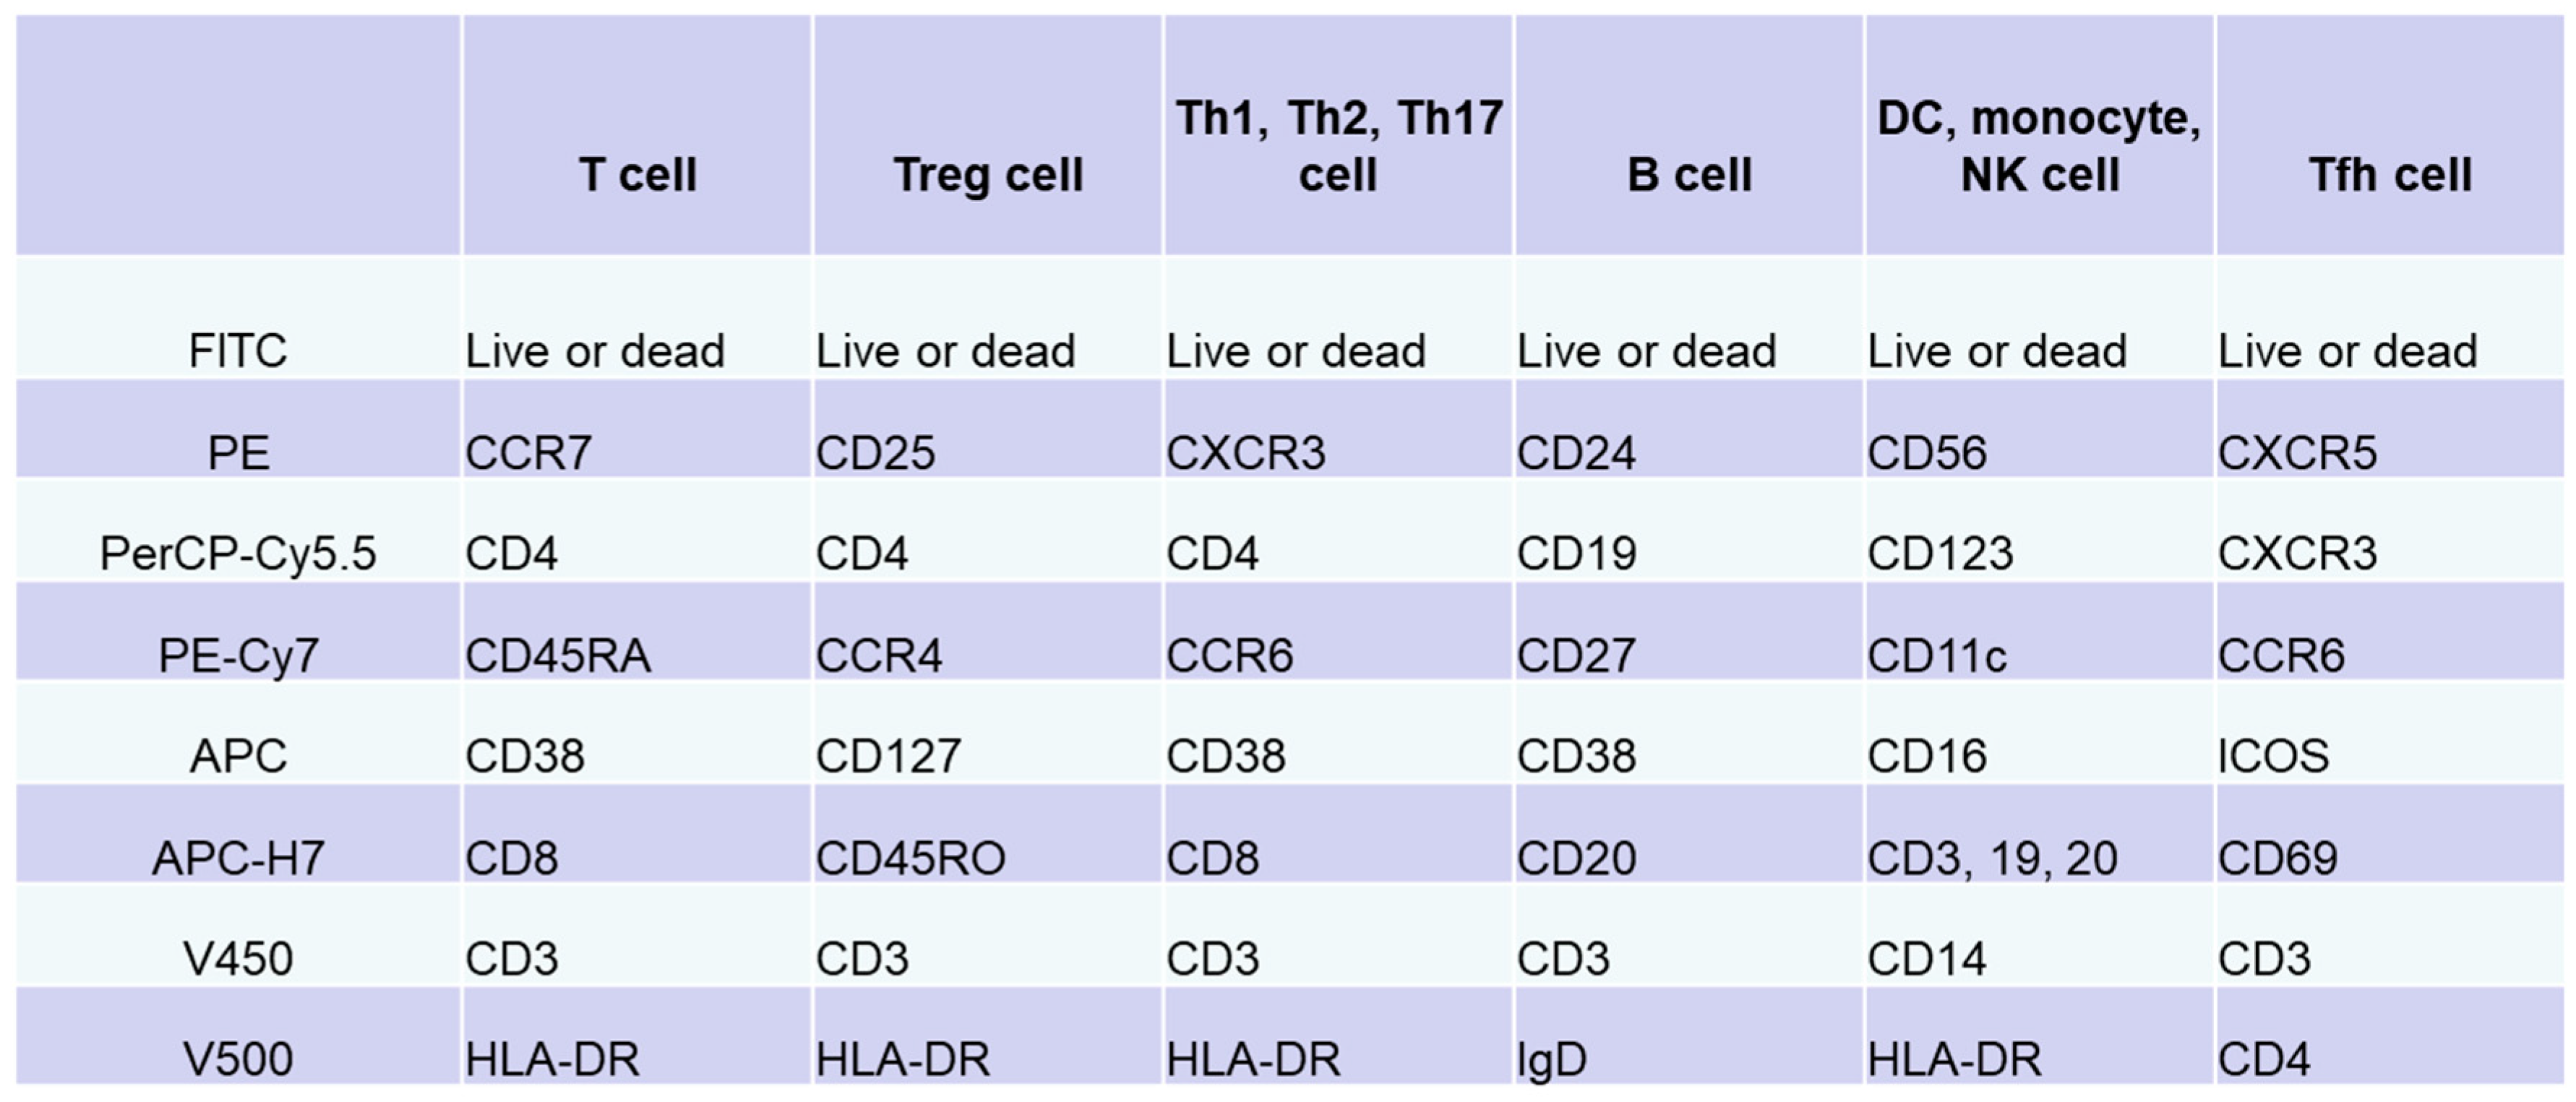
Task: Select the Tfh cell column header
Action: click(2390, 175)
